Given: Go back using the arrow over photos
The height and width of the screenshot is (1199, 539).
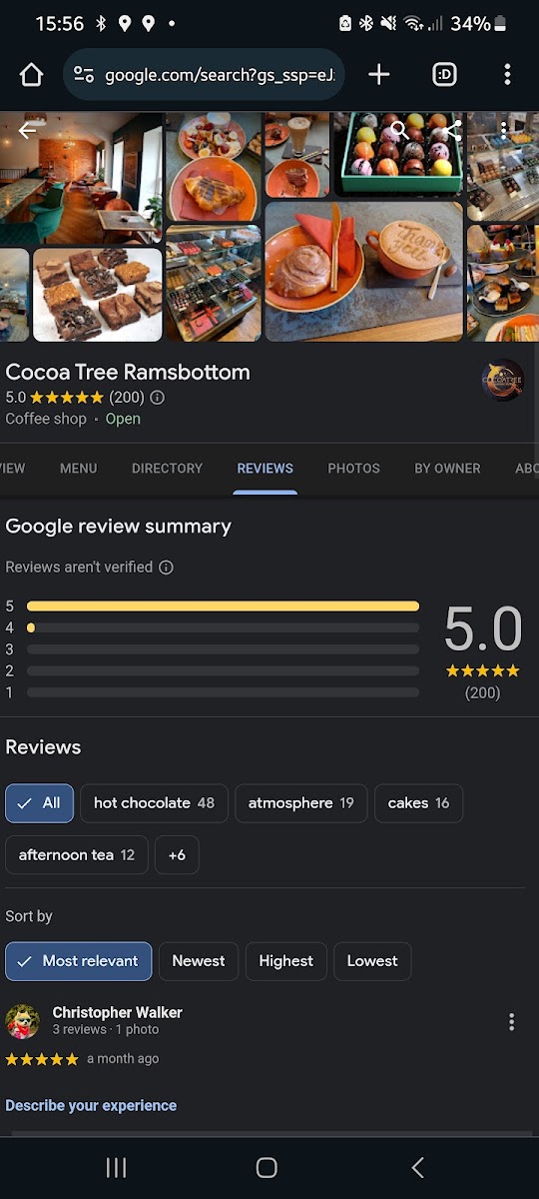Looking at the screenshot, I should pyautogui.click(x=28, y=130).
